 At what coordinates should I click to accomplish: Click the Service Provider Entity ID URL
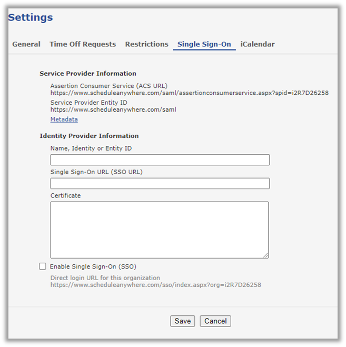pyautogui.click(x=113, y=110)
